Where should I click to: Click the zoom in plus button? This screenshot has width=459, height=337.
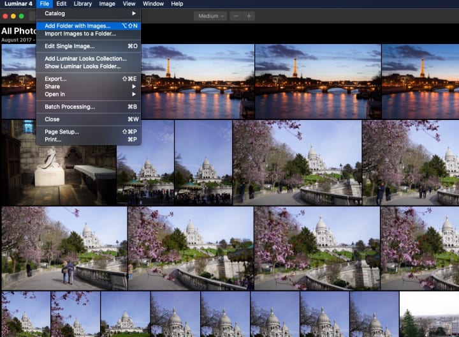point(249,16)
